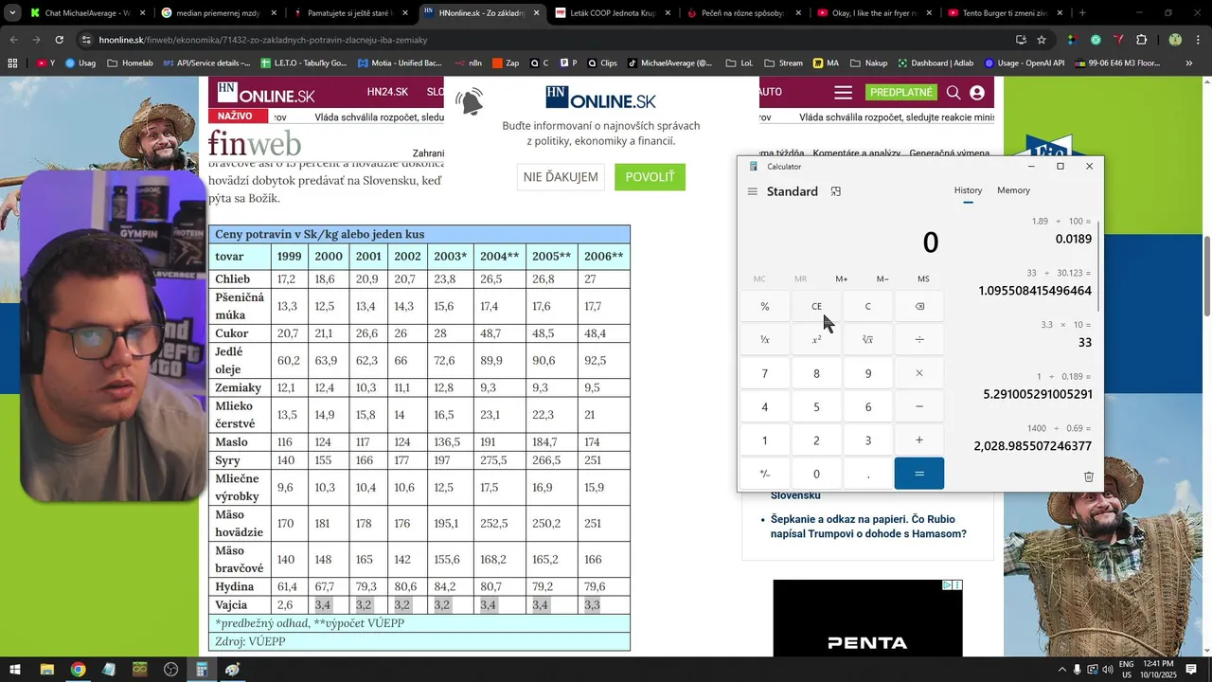Image resolution: width=1212 pixels, height=682 pixels.
Task: Open the Windows Start menu
Action: tap(15, 670)
